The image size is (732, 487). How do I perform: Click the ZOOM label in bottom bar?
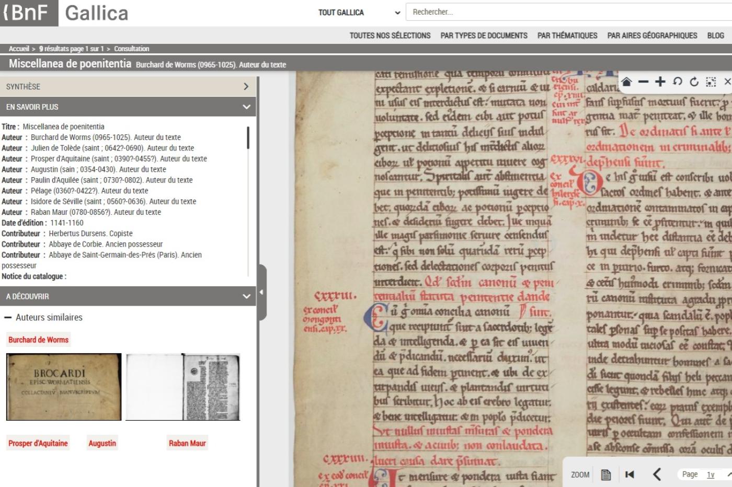coord(580,474)
